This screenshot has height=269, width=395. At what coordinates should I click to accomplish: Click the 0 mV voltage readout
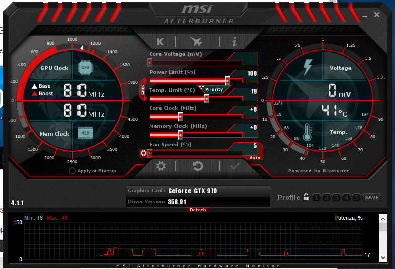[x=339, y=91]
